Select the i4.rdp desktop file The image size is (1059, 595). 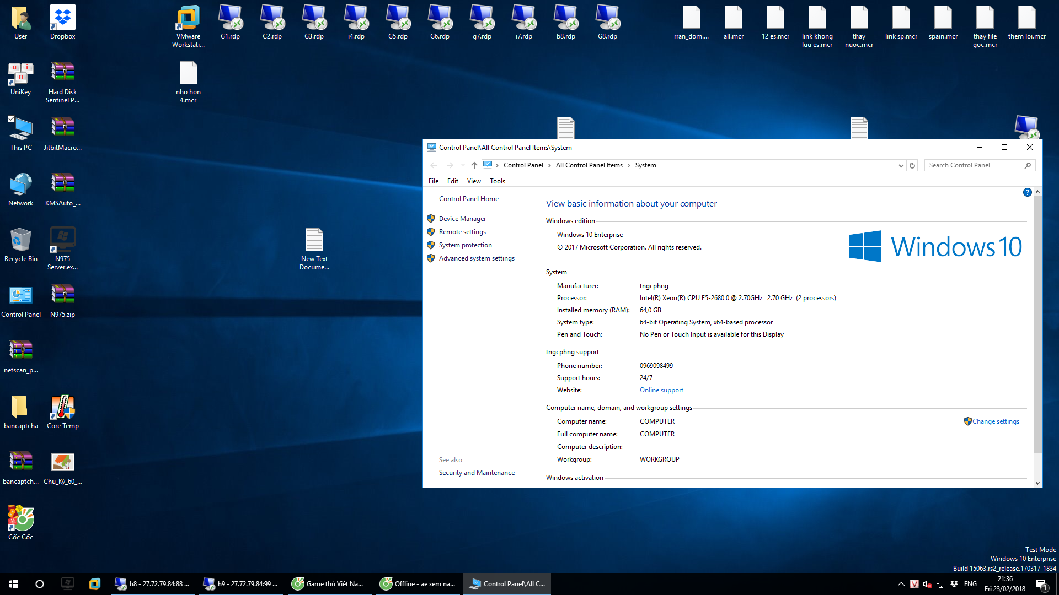coord(356,22)
